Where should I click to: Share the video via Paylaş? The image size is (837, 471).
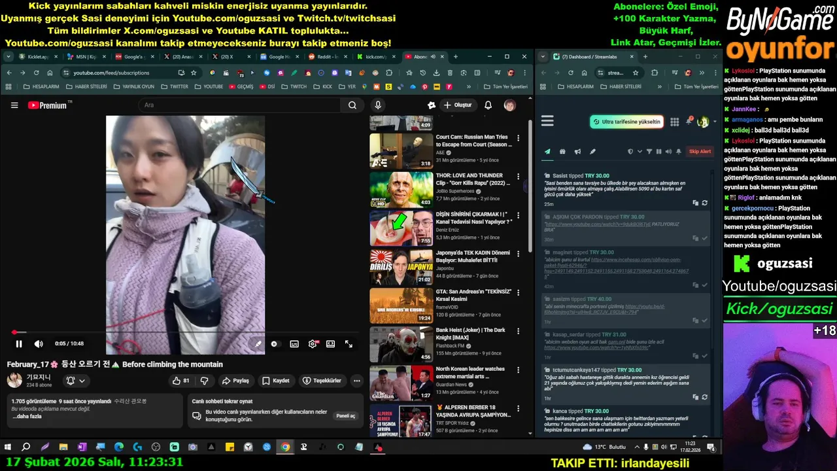(x=235, y=381)
